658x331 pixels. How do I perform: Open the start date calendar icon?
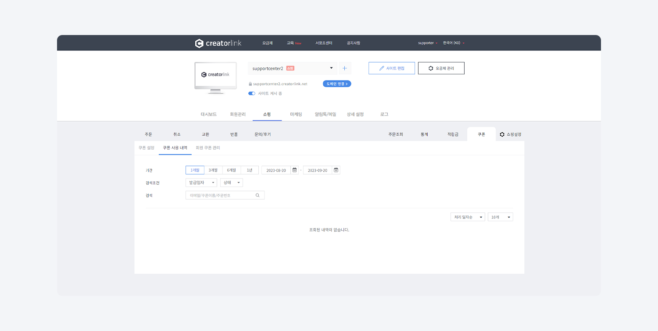[x=295, y=170]
